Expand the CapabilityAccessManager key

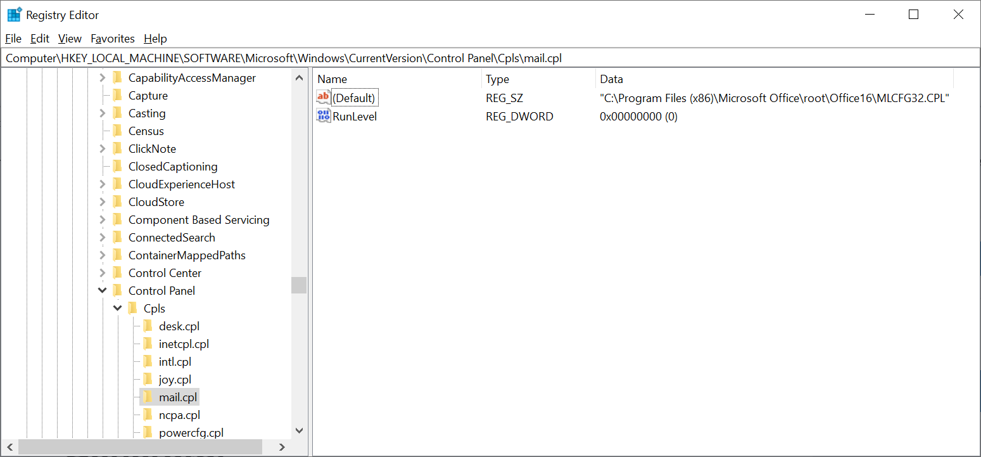(x=103, y=78)
